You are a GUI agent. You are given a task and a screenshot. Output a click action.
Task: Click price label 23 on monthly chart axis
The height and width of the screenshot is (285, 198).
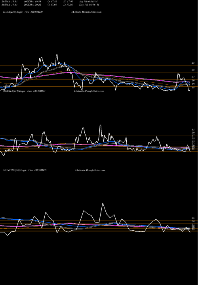193,221
